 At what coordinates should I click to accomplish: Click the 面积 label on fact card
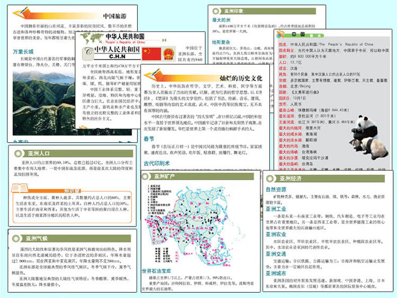pos(283,57)
